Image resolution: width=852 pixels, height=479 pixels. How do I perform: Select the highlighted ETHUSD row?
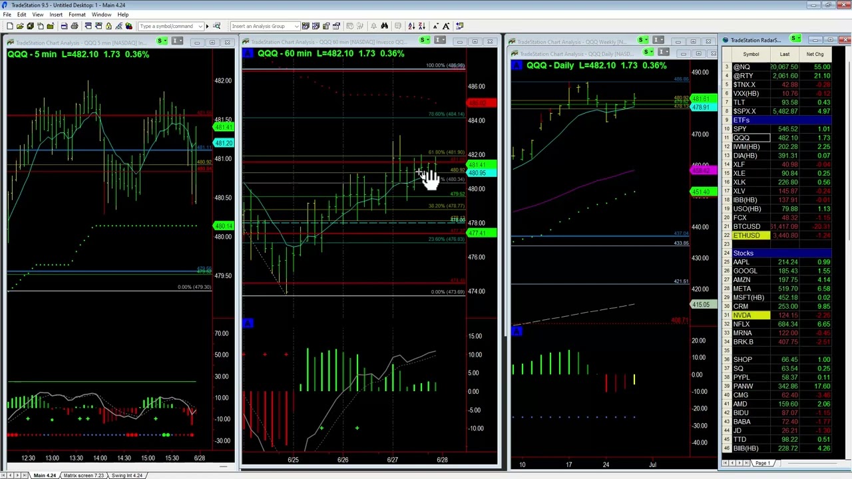tap(776, 236)
